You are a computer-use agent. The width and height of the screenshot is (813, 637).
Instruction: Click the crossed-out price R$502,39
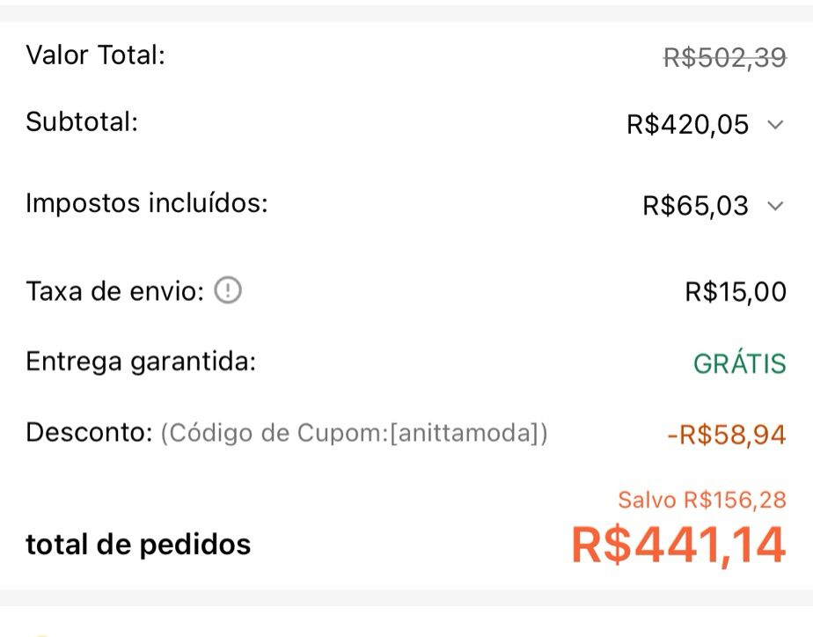coord(724,58)
